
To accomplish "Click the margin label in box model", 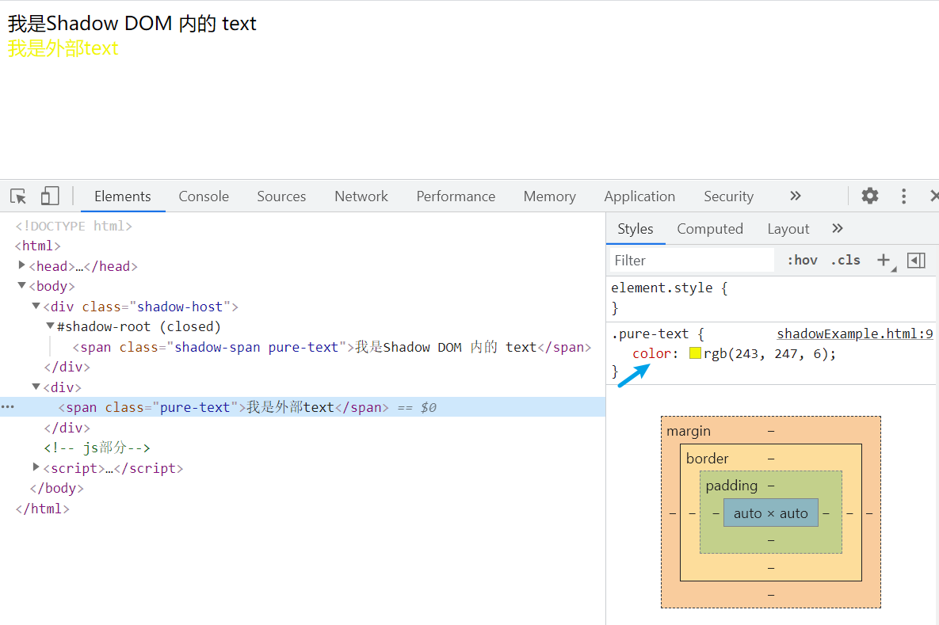I will (x=689, y=430).
